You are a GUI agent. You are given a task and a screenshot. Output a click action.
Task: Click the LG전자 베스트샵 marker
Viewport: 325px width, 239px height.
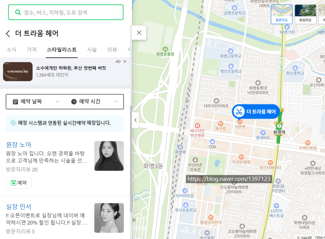pyautogui.click(x=276, y=206)
